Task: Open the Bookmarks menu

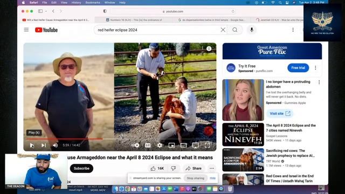Action: (93, 2)
